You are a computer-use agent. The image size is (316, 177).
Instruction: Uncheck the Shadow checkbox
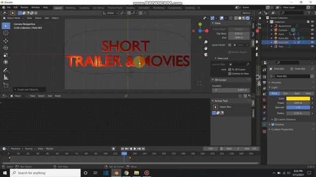[273, 124]
